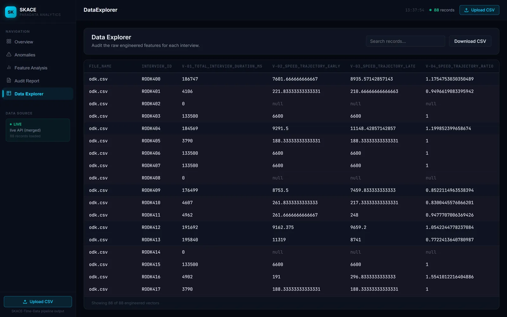This screenshot has height=317, width=507.
Task: Click ratio value 1.1754753030350489
Action: tap(450, 79)
